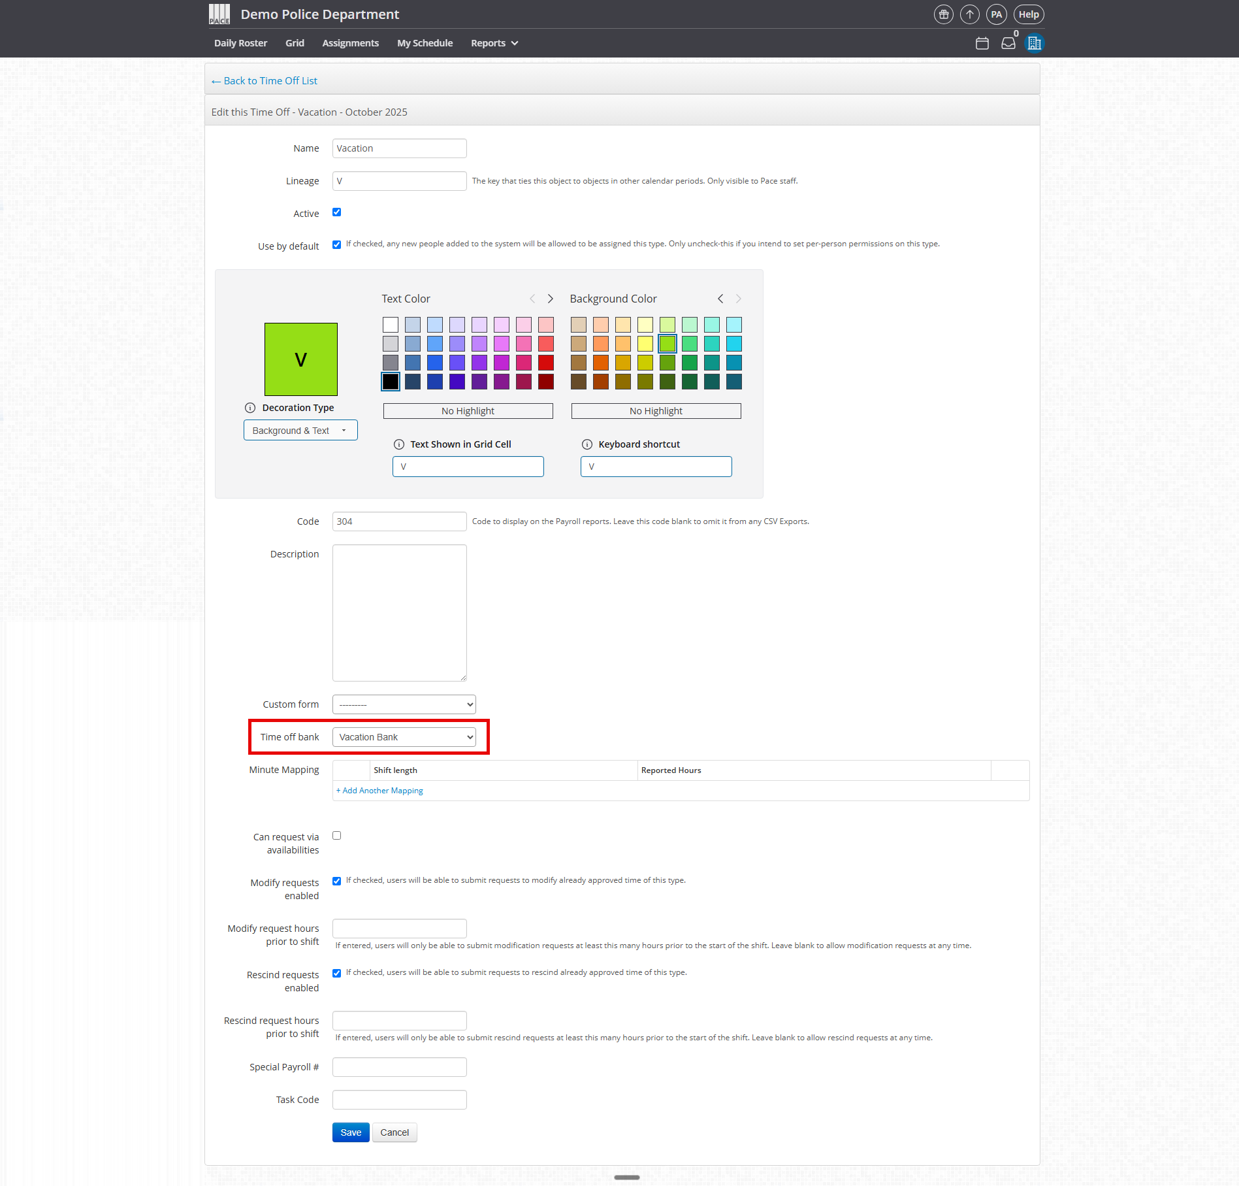Click Add Another Mapping link

[x=379, y=791]
